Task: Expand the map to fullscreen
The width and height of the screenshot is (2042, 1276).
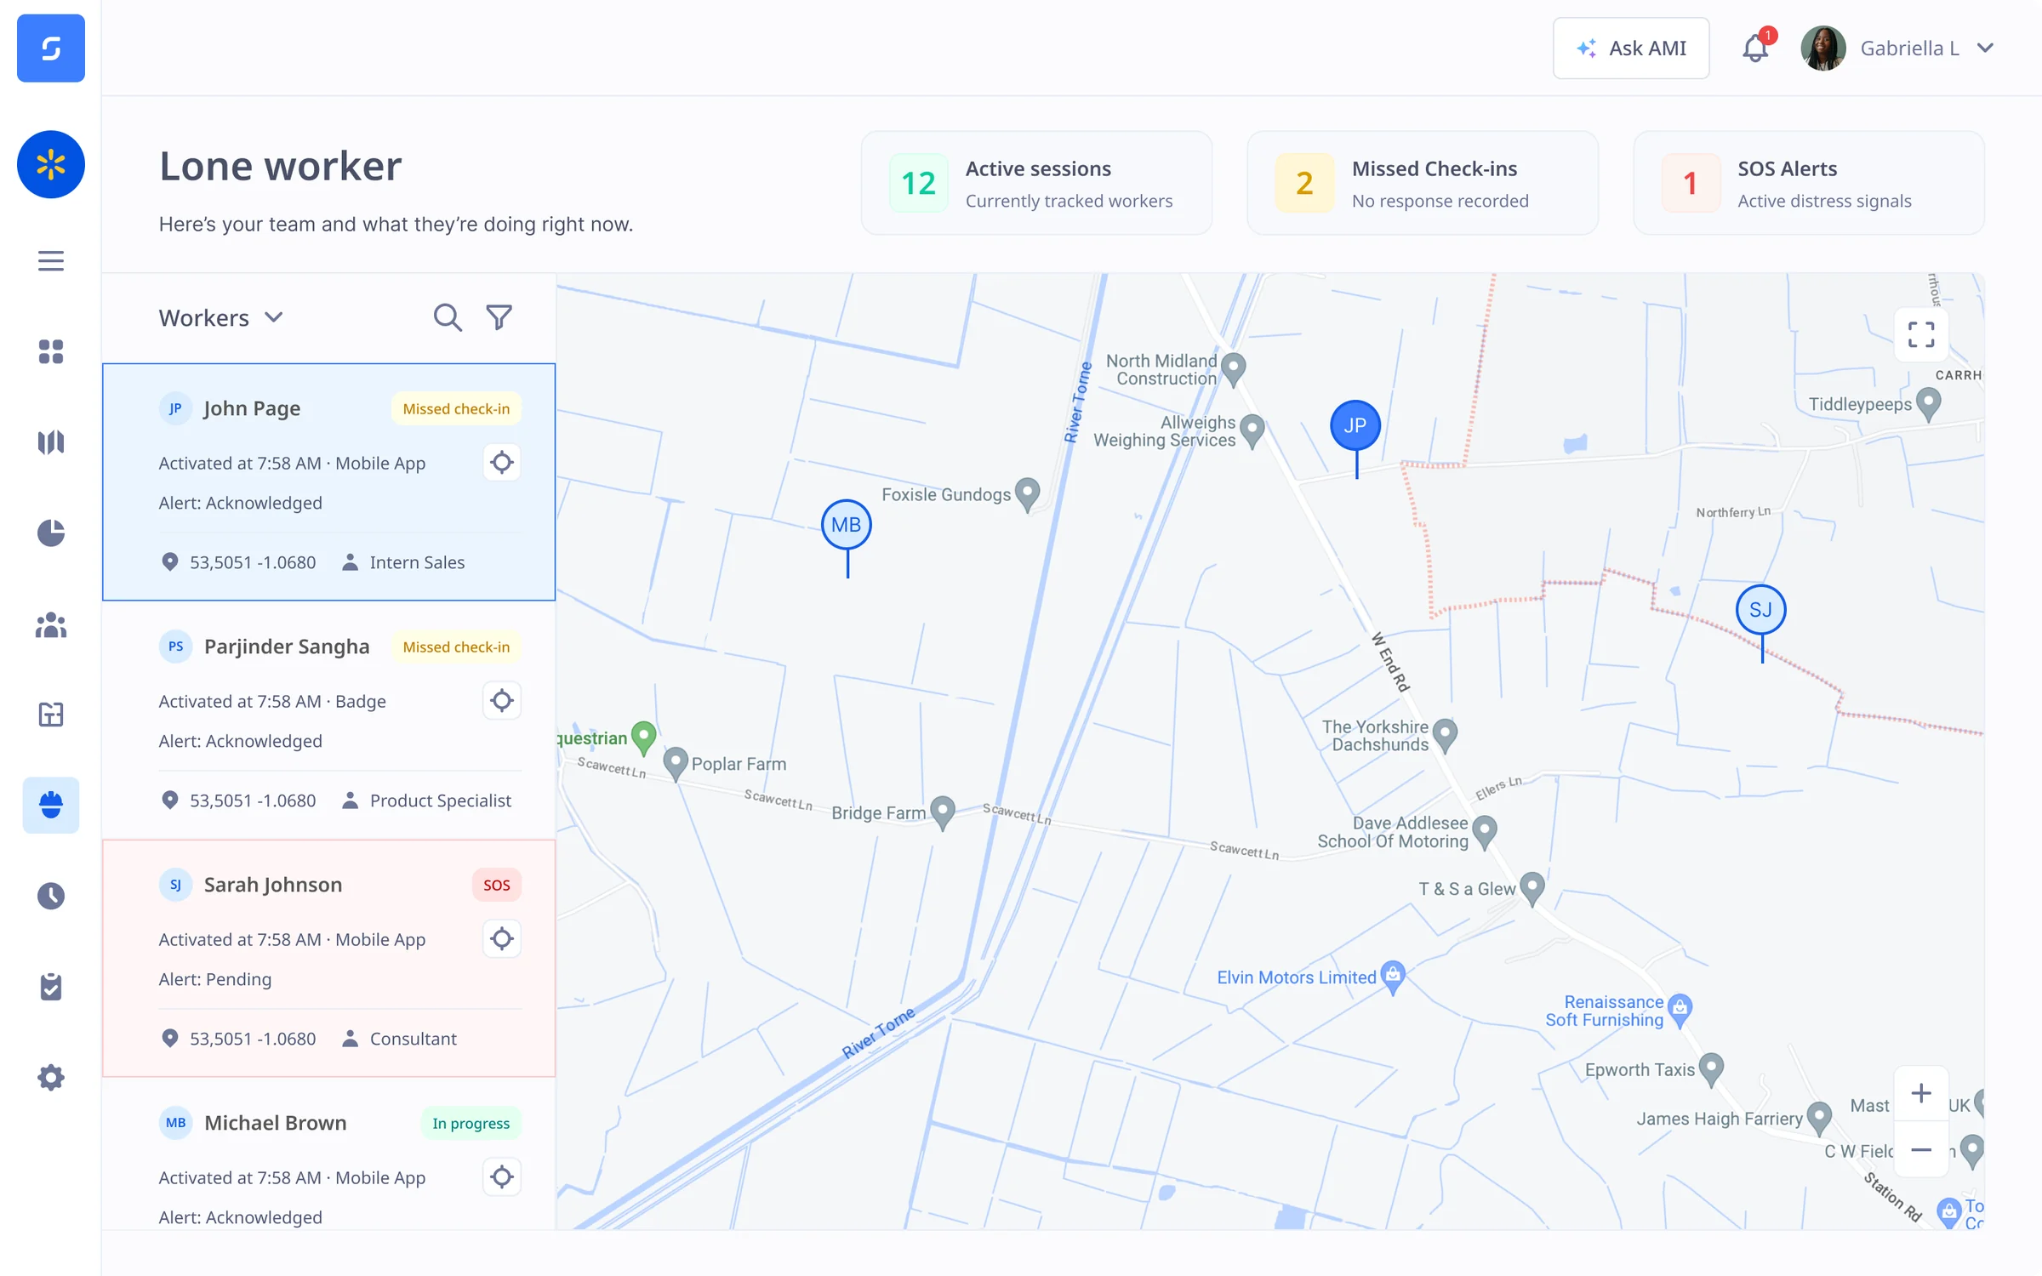Action: (x=1921, y=334)
